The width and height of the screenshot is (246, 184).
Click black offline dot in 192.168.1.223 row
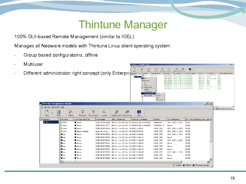[x=61, y=140]
